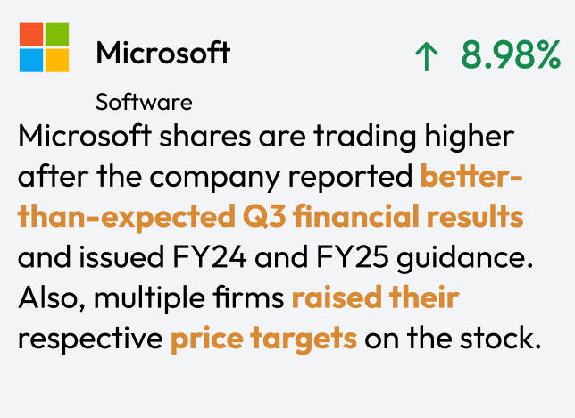
Task: Open the Microsoft company name heading
Action: (x=162, y=54)
